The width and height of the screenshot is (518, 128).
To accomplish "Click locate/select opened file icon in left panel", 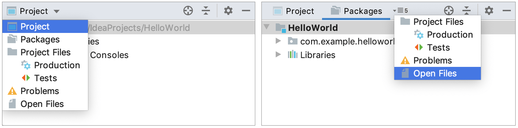I will [x=188, y=11].
